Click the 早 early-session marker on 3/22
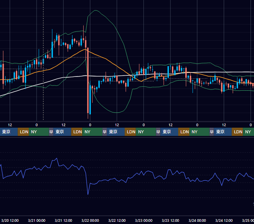The image size is (254, 224). [x=105, y=132]
